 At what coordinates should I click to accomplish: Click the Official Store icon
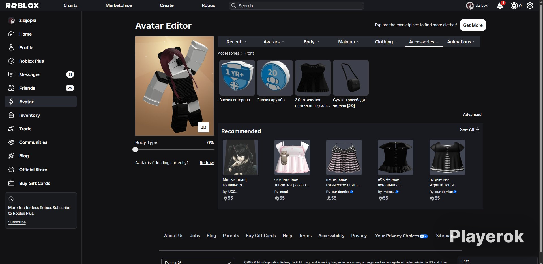coord(11,170)
